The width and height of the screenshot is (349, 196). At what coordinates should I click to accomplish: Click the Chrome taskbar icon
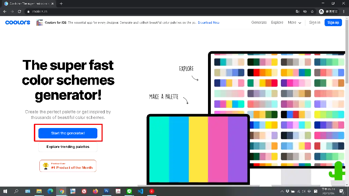pos(62,191)
